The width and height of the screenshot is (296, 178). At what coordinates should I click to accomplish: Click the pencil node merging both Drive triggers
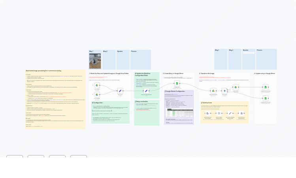(120, 91)
